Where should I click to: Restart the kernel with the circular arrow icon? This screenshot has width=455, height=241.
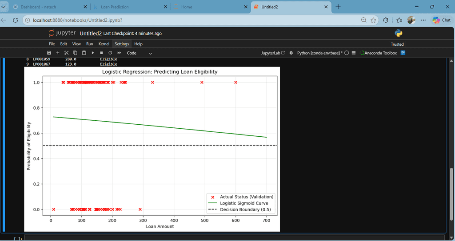point(110,53)
